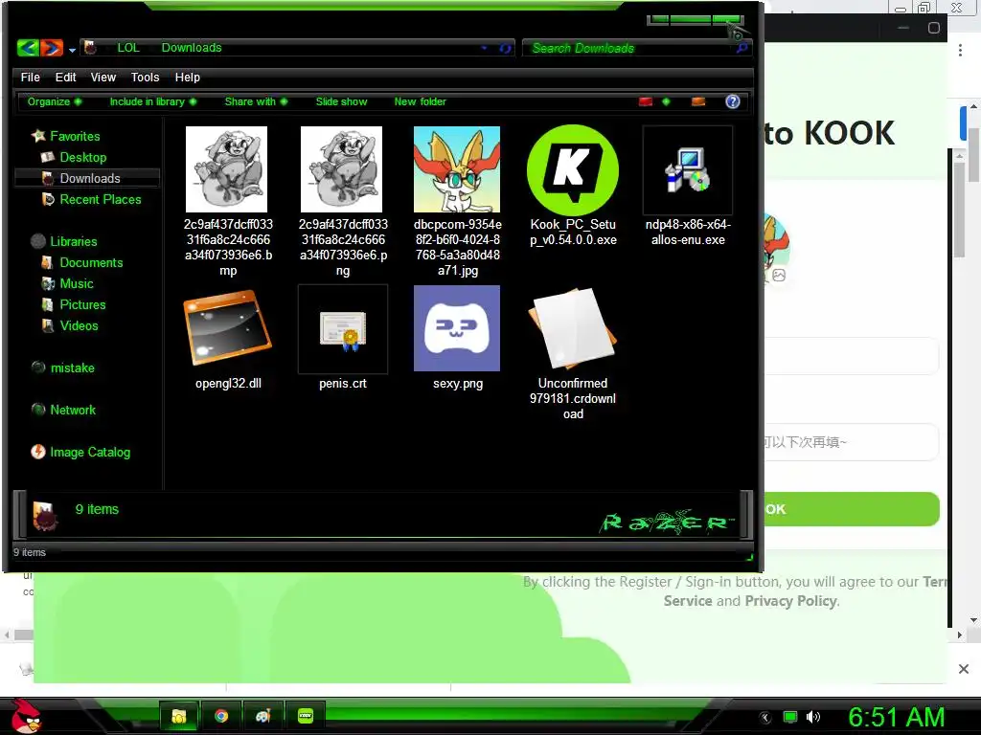Click Privacy Policy link in KOOK window
The width and height of the screenshot is (981, 735).
[790, 601]
